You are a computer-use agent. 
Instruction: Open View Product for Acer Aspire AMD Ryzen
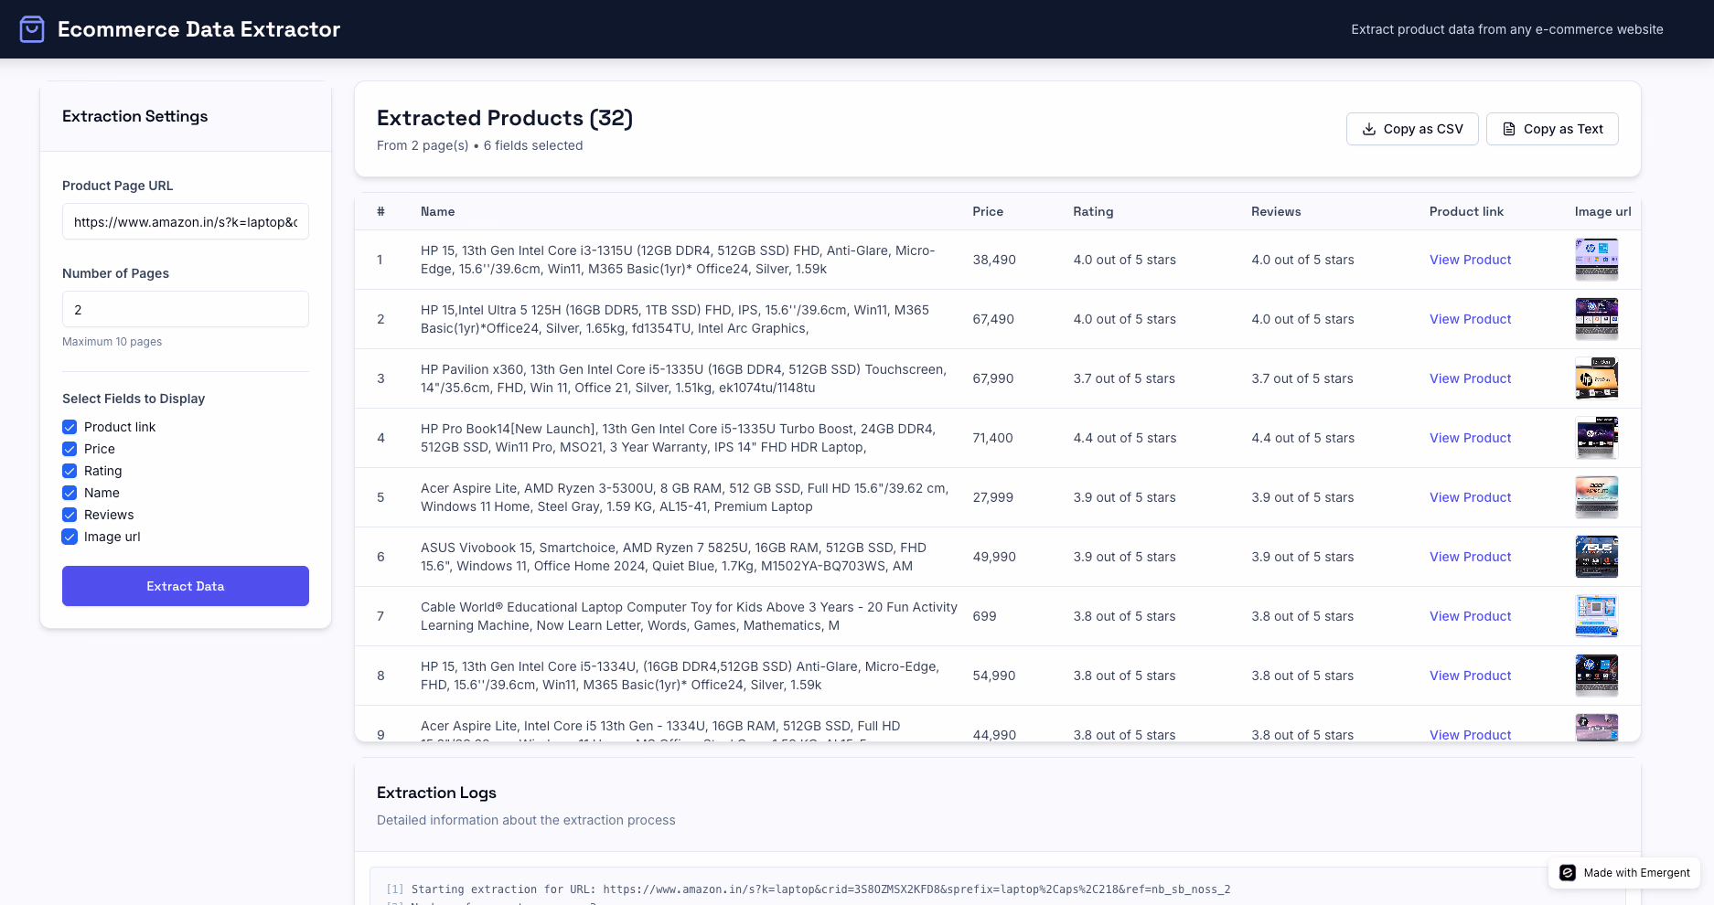(x=1470, y=497)
